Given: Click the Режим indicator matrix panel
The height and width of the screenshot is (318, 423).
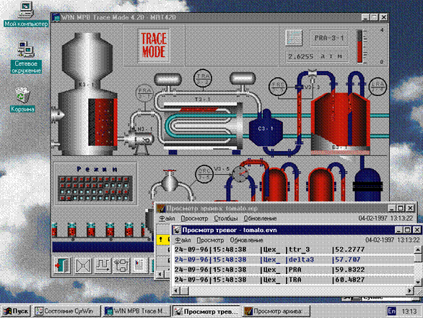Looking at the screenshot, I should pyautogui.click(x=95, y=189).
